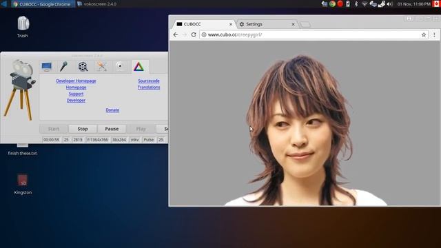Open the Chrome three-dot menu

(x=434, y=34)
